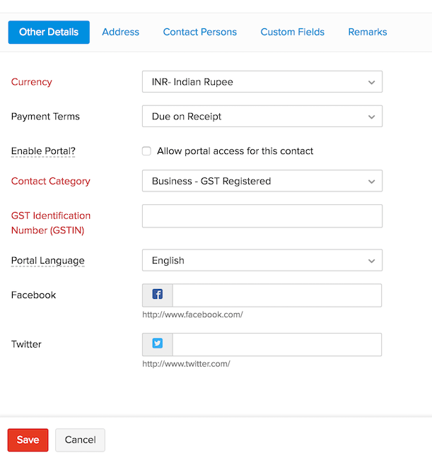Select the Other Details tab
The width and height of the screenshot is (432, 460).
(x=49, y=32)
